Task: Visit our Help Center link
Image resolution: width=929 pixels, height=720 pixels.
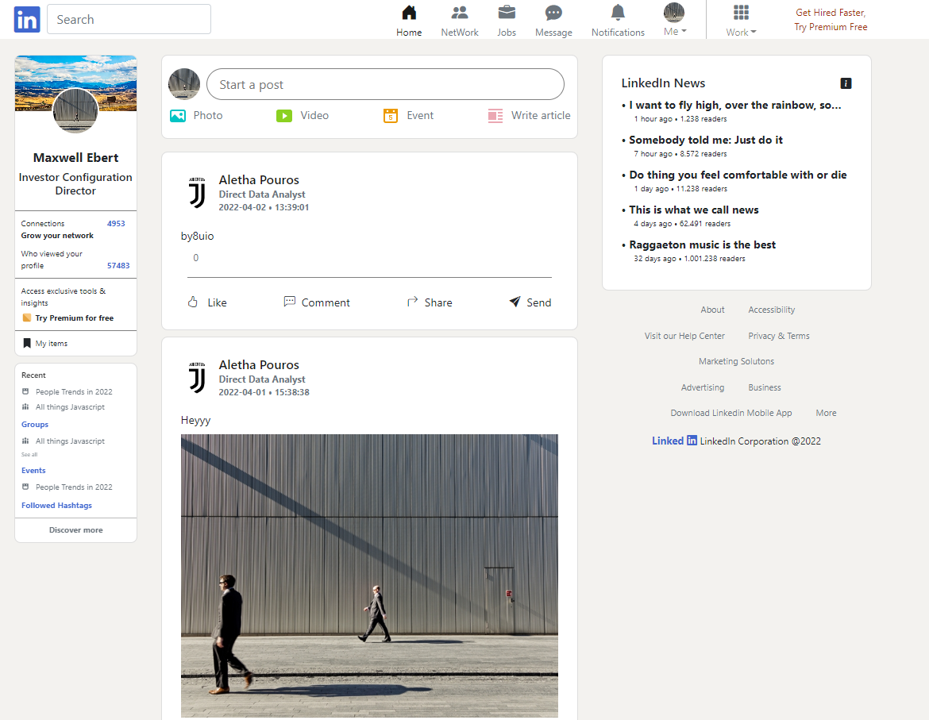Action: tap(684, 335)
